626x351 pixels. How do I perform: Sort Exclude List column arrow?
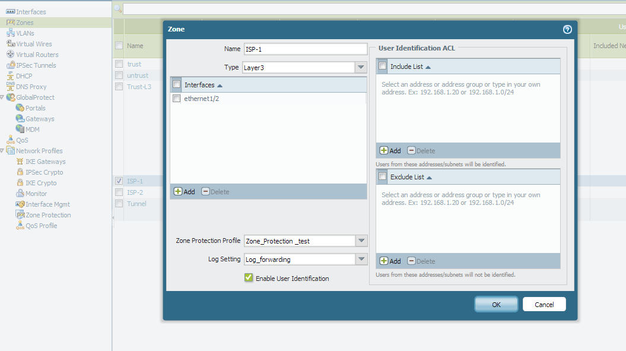(429, 178)
